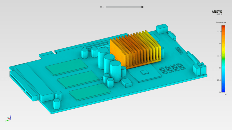The image size is (232, 130).
Task: Select the grid of small surface-mount components
Action: click(172, 68)
